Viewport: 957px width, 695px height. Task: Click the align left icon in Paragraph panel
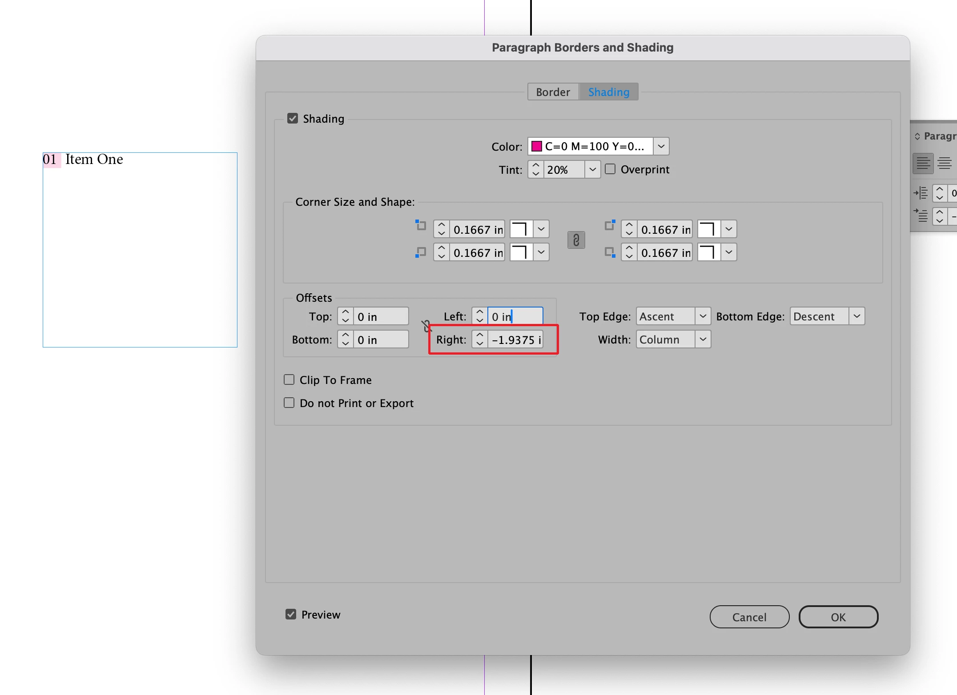(x=923, y=164)
